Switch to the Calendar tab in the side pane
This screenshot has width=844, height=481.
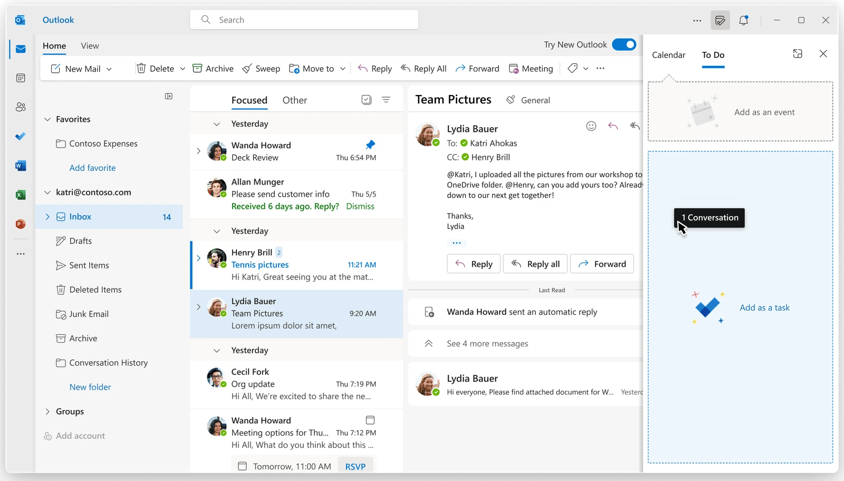[668, 55]
